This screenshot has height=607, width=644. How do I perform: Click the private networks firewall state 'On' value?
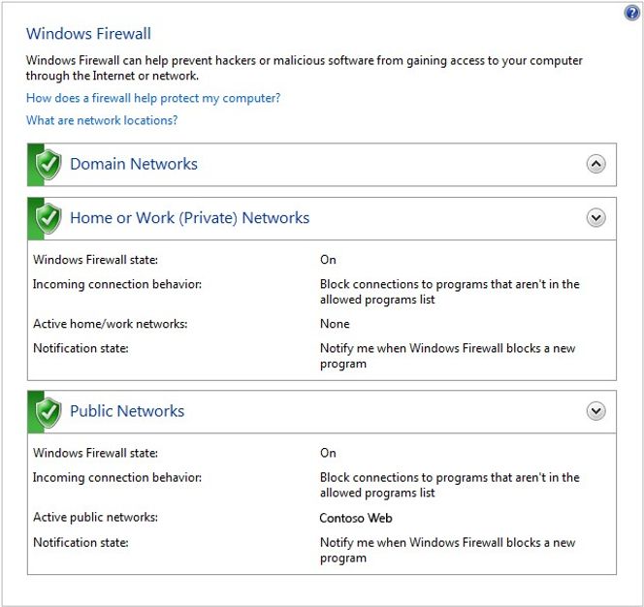pos(328,260)
